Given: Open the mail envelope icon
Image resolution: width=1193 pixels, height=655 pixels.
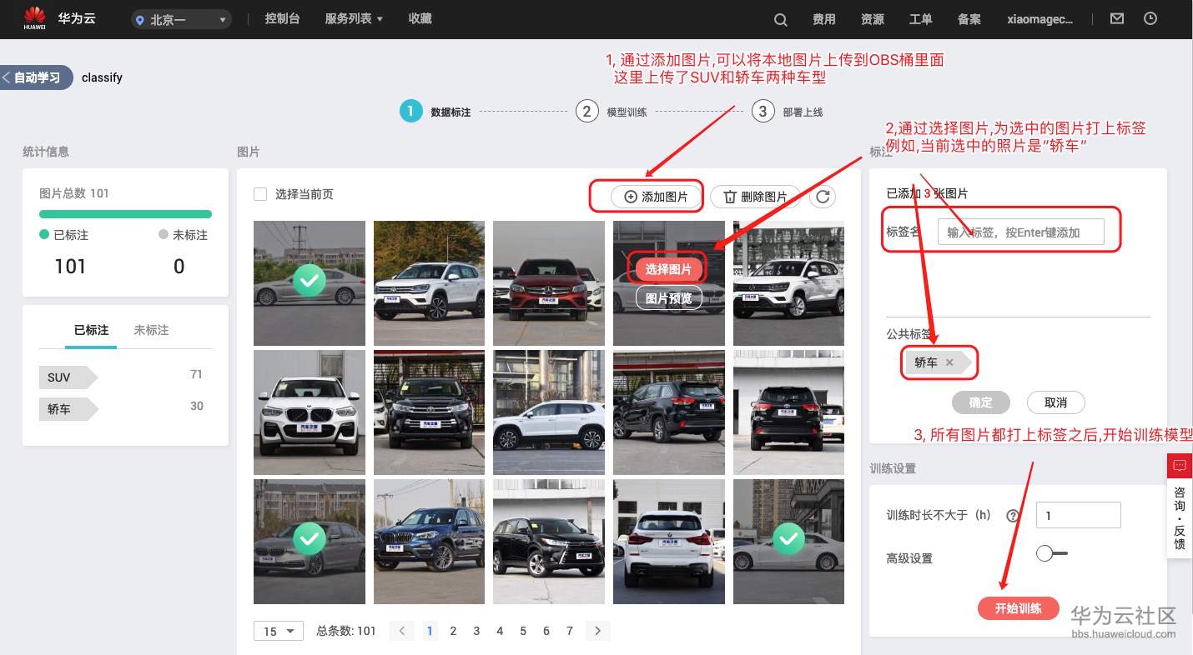Looking at the screenshot, I should [x=1116, y=18].
